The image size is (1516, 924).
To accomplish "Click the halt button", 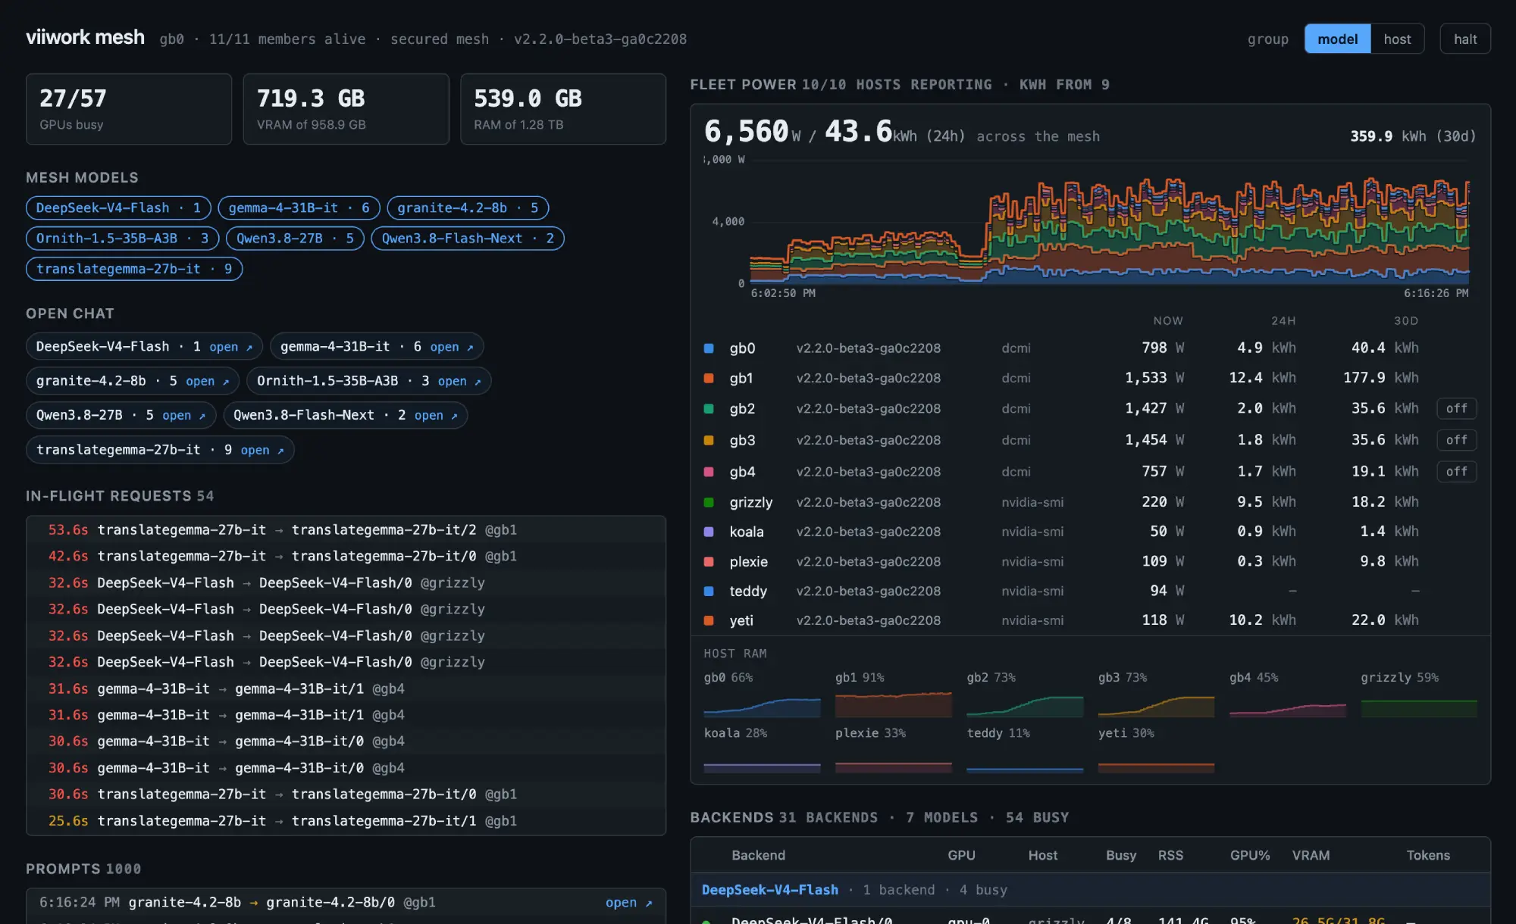I will point(1464,39).
